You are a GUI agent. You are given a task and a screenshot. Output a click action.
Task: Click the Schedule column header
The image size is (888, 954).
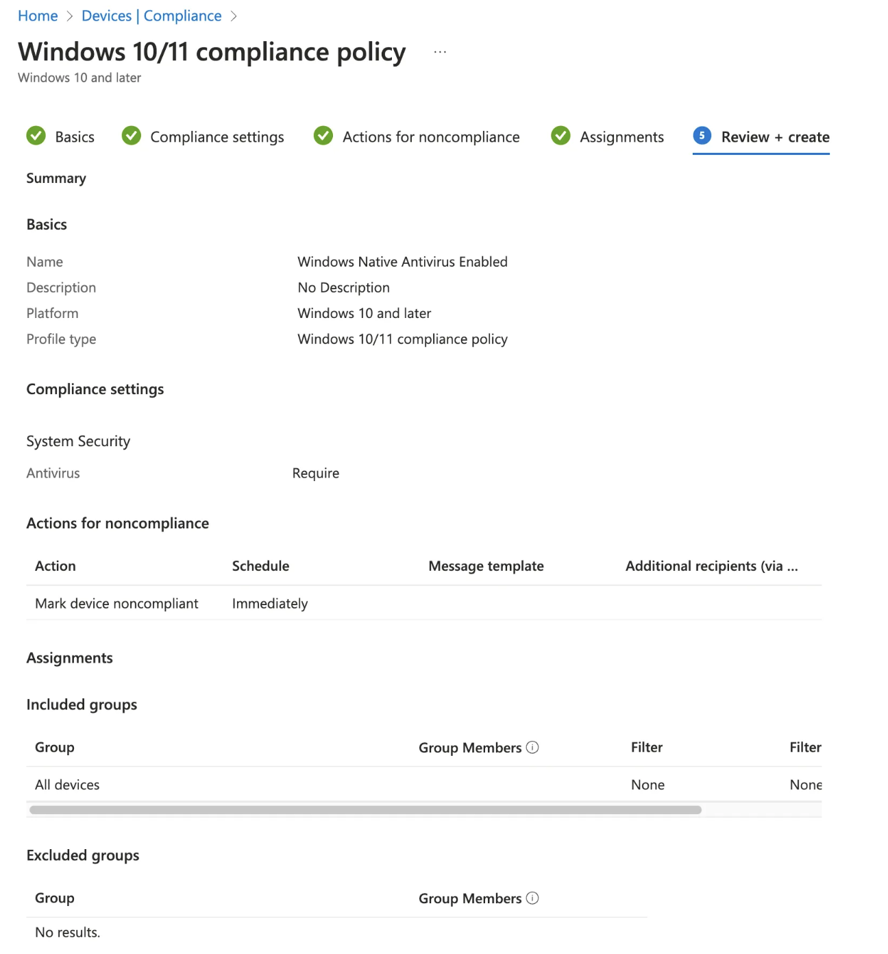point(260,566)
